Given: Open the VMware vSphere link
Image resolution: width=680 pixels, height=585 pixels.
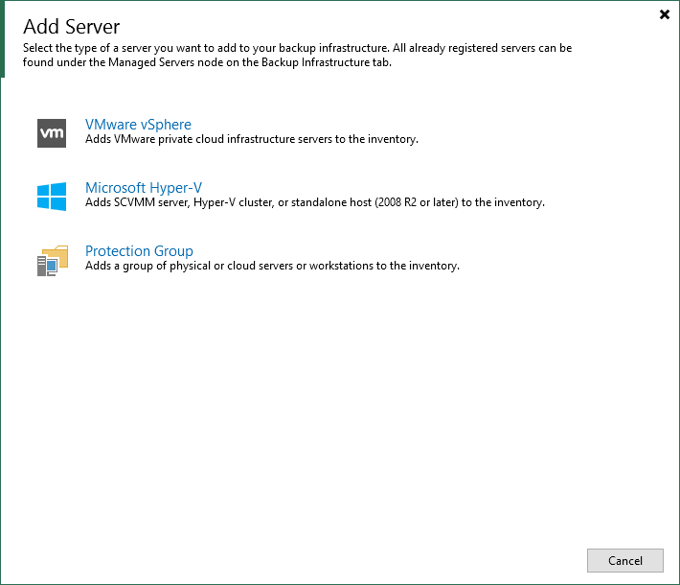Looking at the screenshot, I should point(138,125).
